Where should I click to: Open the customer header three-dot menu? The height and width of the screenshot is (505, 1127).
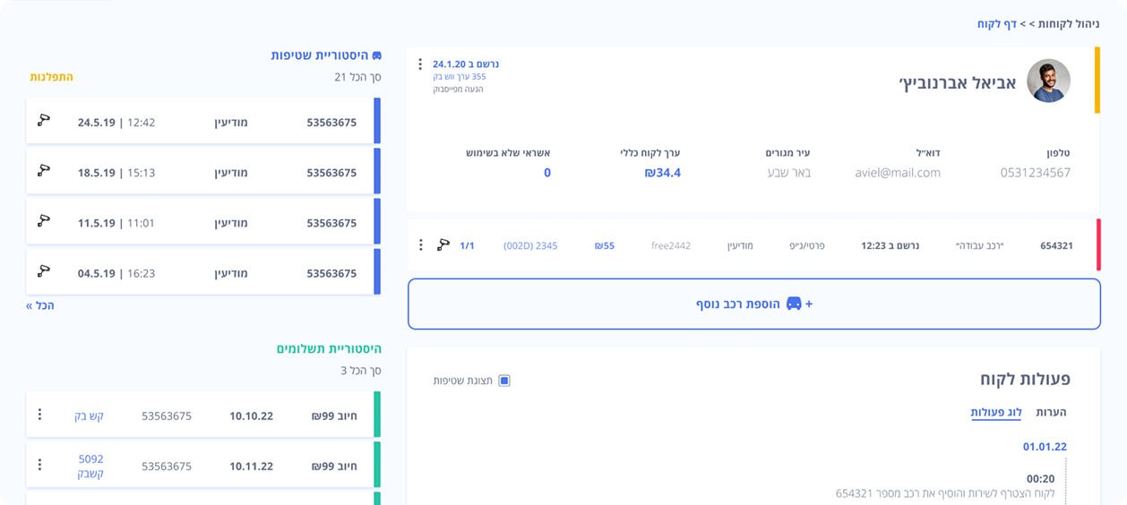pos(420,64)
